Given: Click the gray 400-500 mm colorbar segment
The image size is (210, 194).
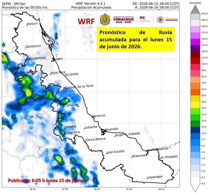Looking at the screenshot, I should point(195,17).
